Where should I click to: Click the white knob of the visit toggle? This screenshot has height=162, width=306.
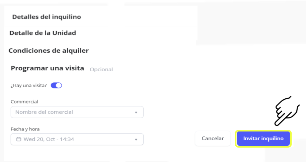point(59,86)
